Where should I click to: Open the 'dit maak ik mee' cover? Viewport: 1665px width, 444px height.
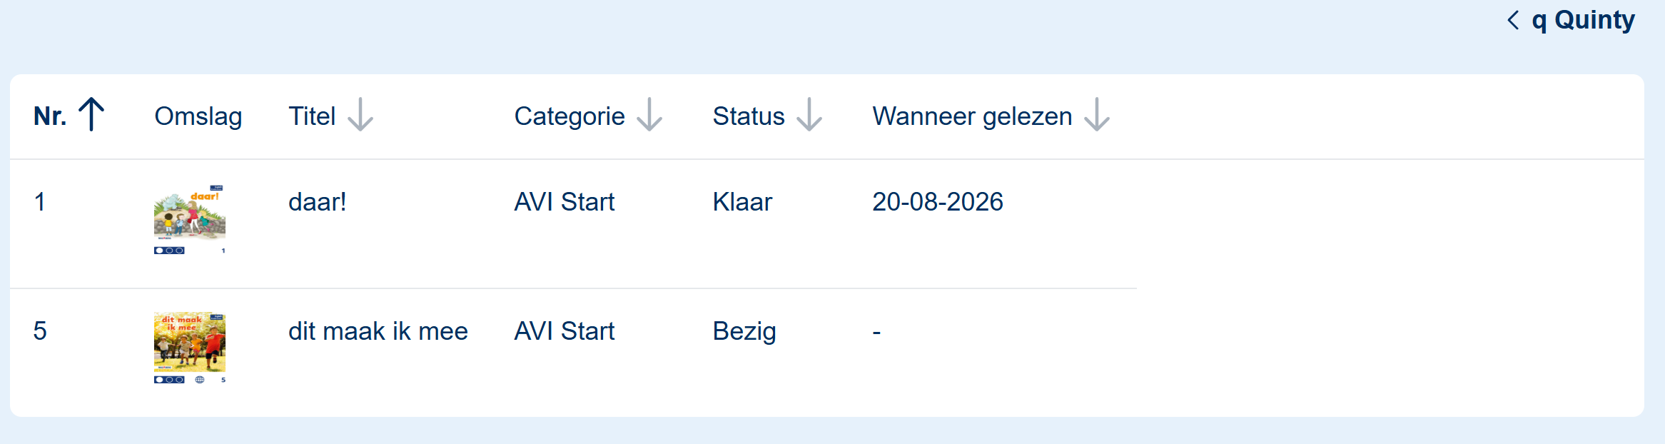pos(190,348)
